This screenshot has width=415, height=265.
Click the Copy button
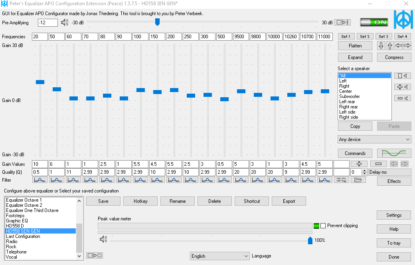point(355,126)
